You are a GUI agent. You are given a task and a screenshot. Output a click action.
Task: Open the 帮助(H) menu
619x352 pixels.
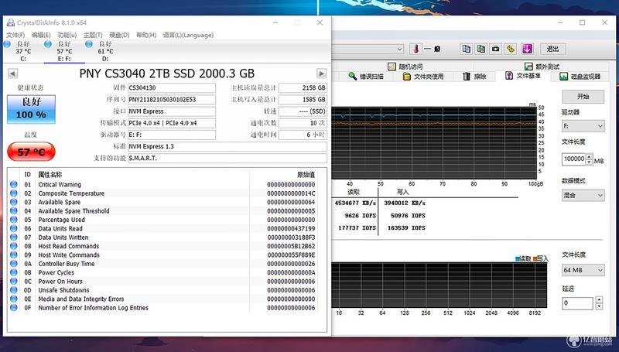pos(146,35)
